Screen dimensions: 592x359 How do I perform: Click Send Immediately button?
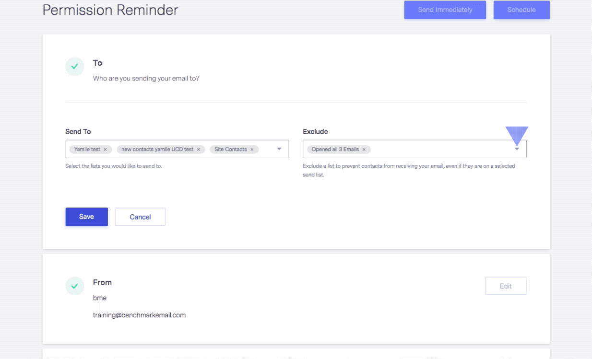pos(445,10)
